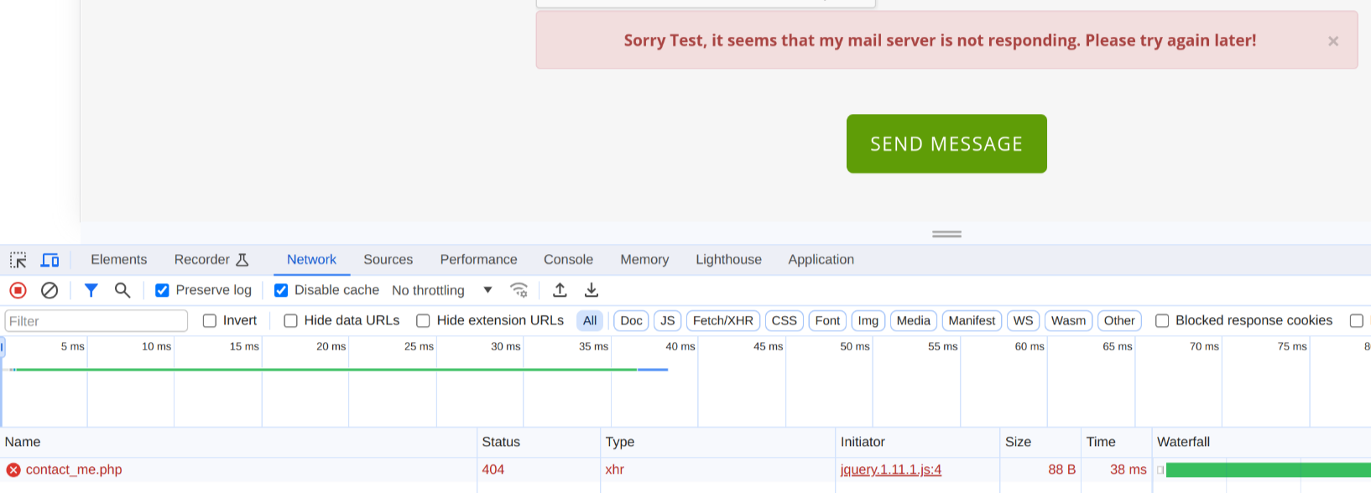Toggle the device toolbar icon
The height and width of the screenshot is (493, 1371).
(x=50, y=260)
